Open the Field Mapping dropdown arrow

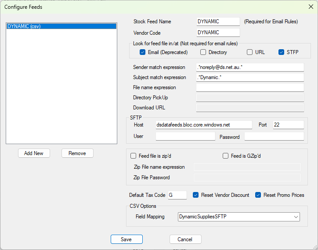pyautogui.click(x=296, y=217)
